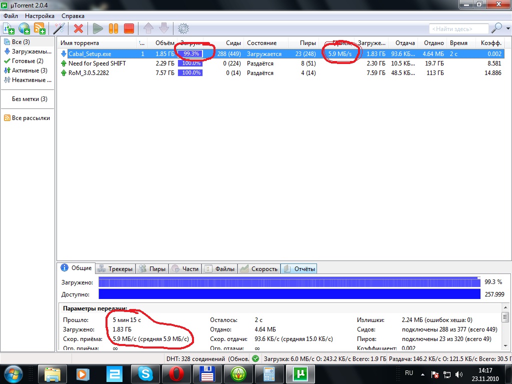The height and width of the screenshot is (384, 512).
Task: Open Preferences gear icon
Action: point(183,28)
